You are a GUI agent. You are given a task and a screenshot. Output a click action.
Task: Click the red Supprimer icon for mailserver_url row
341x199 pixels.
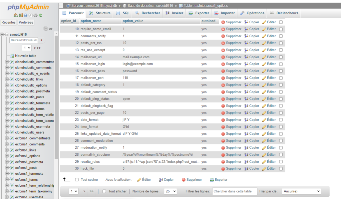point(223,57)
